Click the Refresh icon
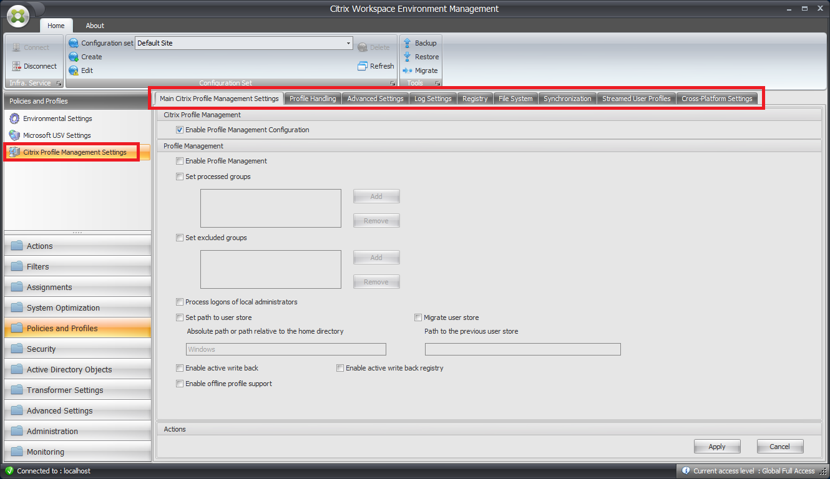The height and width of the screenshot is (479, 830). pos(363,66)
